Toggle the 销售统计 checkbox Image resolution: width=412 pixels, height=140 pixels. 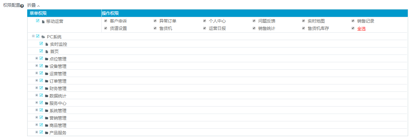[x=254, y=28]
